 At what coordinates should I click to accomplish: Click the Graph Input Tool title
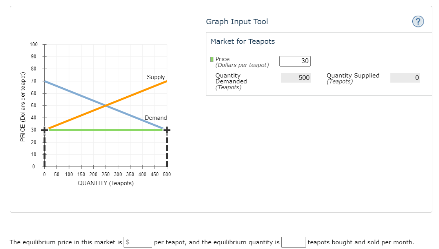pos(237,22)
